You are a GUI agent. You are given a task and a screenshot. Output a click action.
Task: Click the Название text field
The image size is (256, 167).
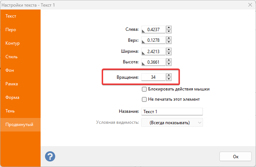172,111
